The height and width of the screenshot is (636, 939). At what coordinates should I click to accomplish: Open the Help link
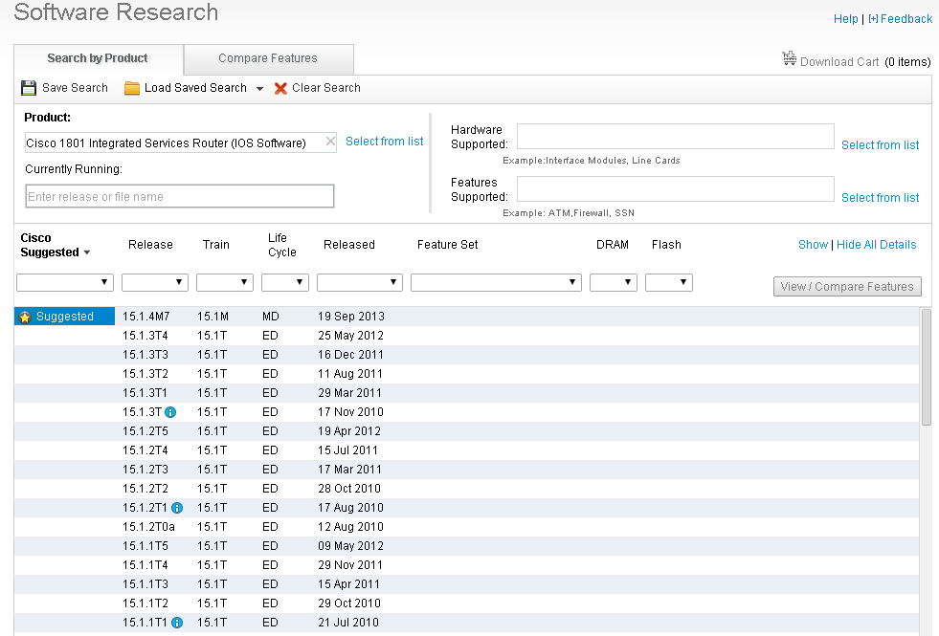[x=845, y=19]
